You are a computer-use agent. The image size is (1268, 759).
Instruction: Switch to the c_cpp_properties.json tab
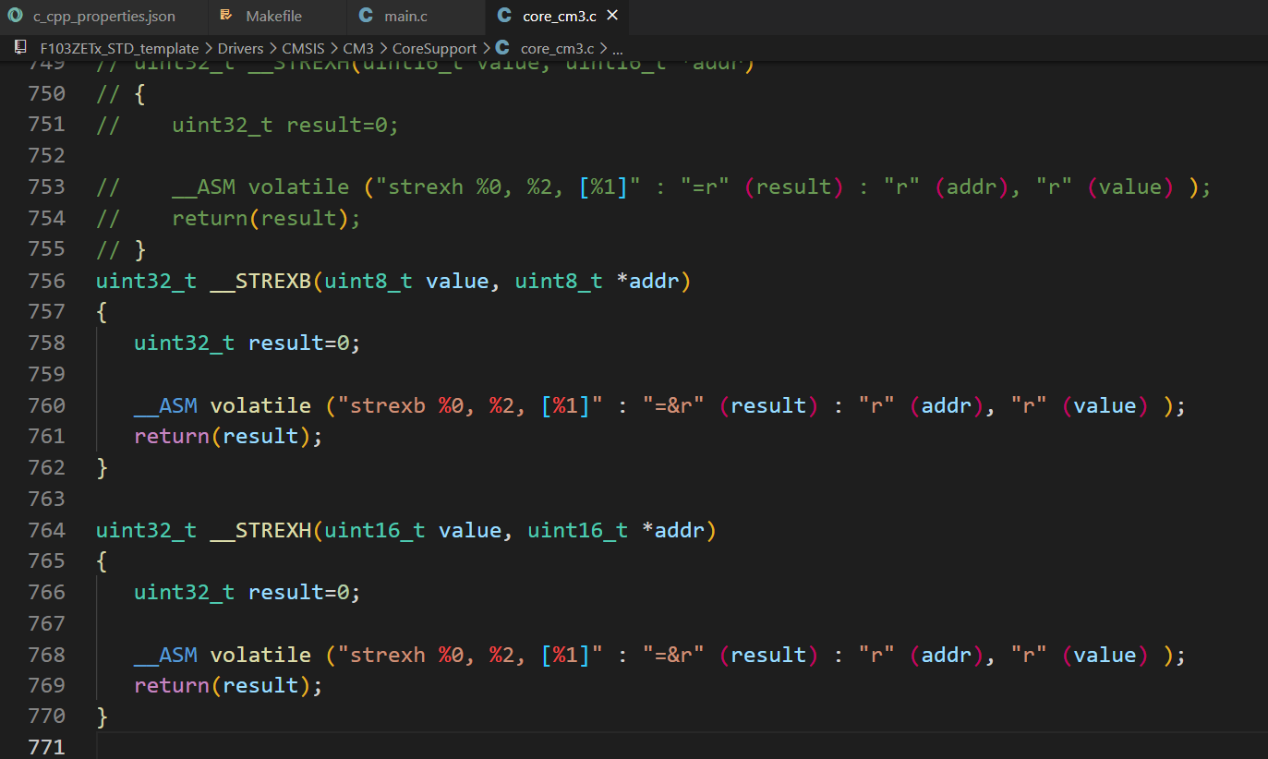point(102,17)
